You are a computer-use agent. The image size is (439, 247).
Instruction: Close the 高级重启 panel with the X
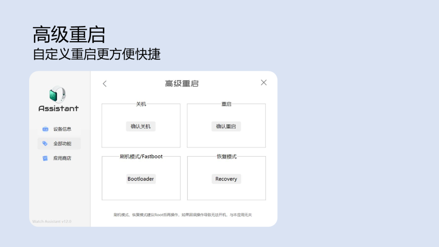[x=264, y=82]
